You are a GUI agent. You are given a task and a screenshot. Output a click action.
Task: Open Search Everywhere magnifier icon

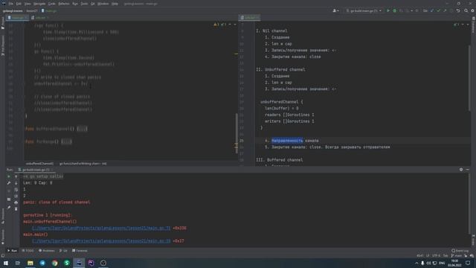466,10
